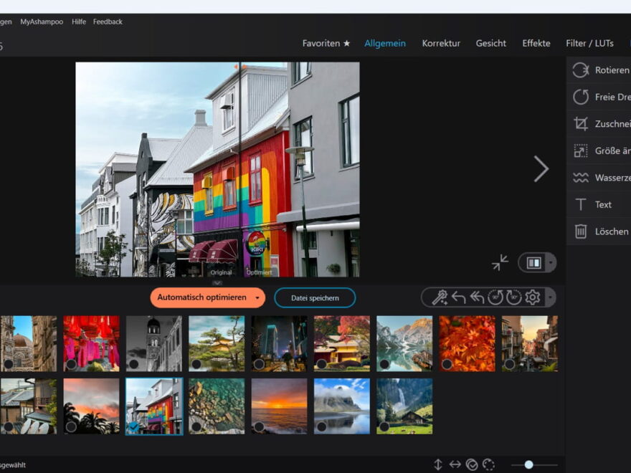Screen dimensions: 631x473
Task: Switch to the Effekte tab
Action: coord(538,43)
